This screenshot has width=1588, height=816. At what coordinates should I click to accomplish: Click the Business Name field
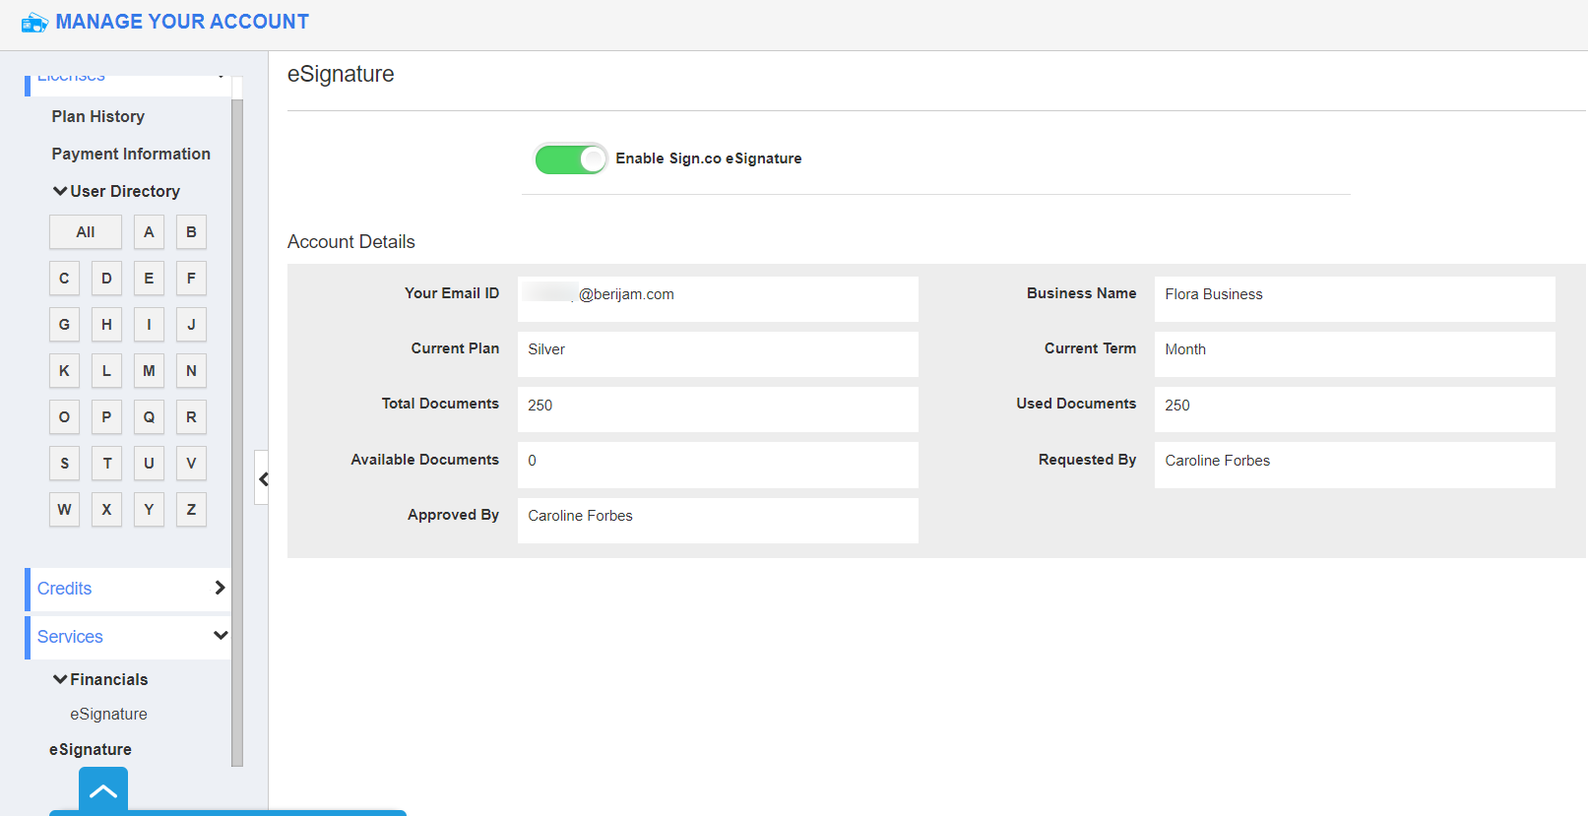pos(1354,294)
